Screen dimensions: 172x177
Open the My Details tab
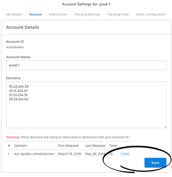pos(14,14)
